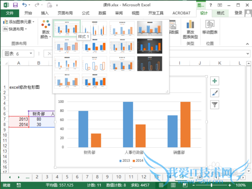
Task: Open the Excel Help question mark
Action: (211, 5)
